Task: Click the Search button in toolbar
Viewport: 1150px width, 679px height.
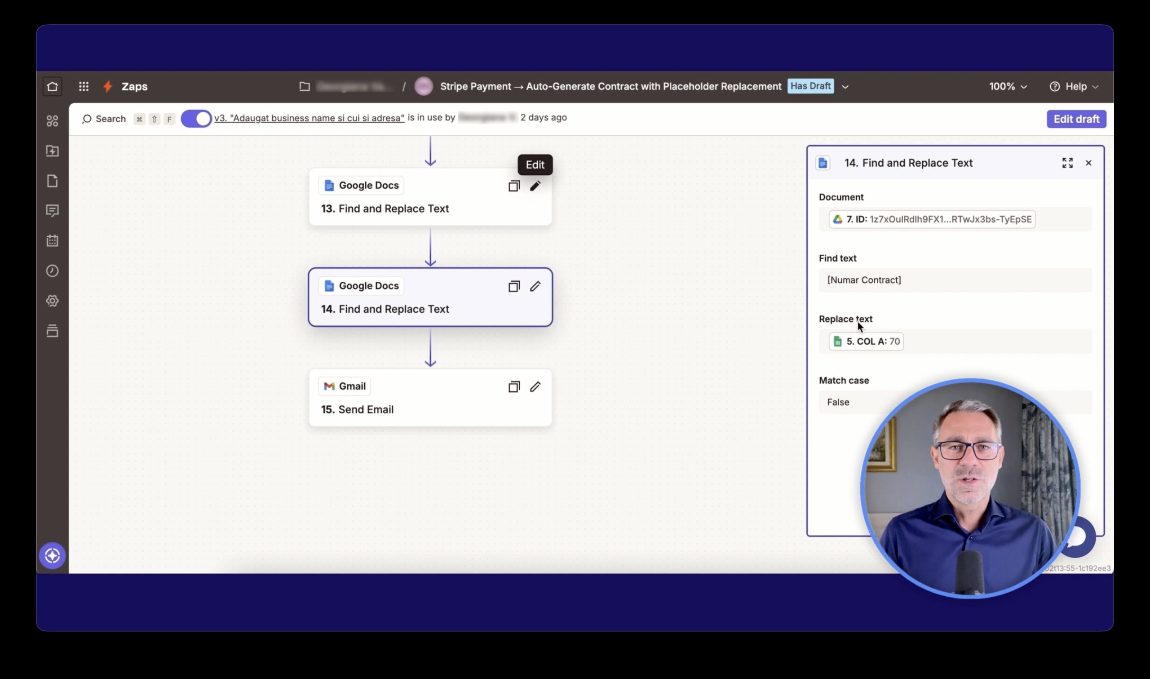Action: click(104, 119)
